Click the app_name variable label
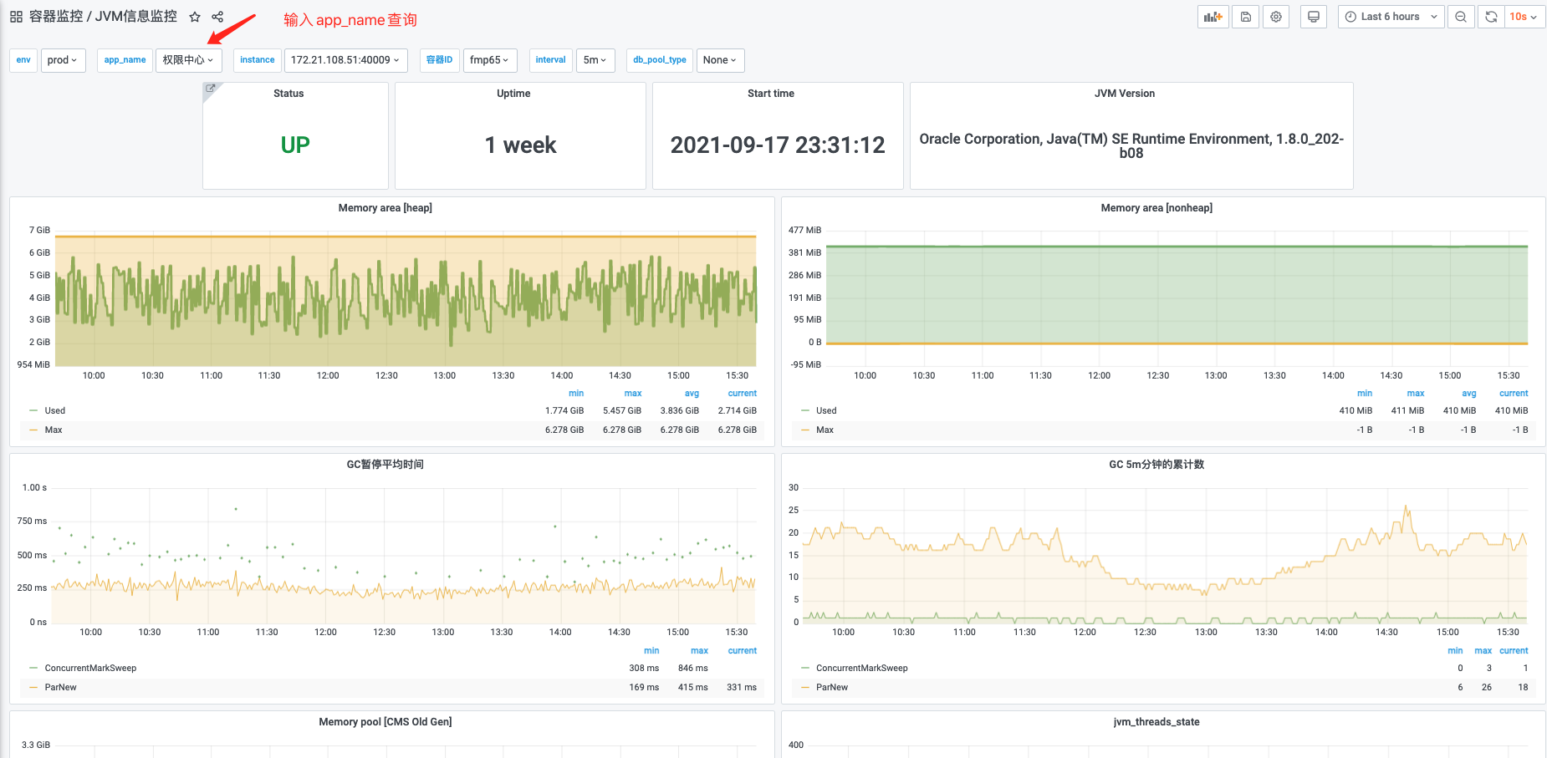Screen dimensions: 1547x758 [125, 60]
